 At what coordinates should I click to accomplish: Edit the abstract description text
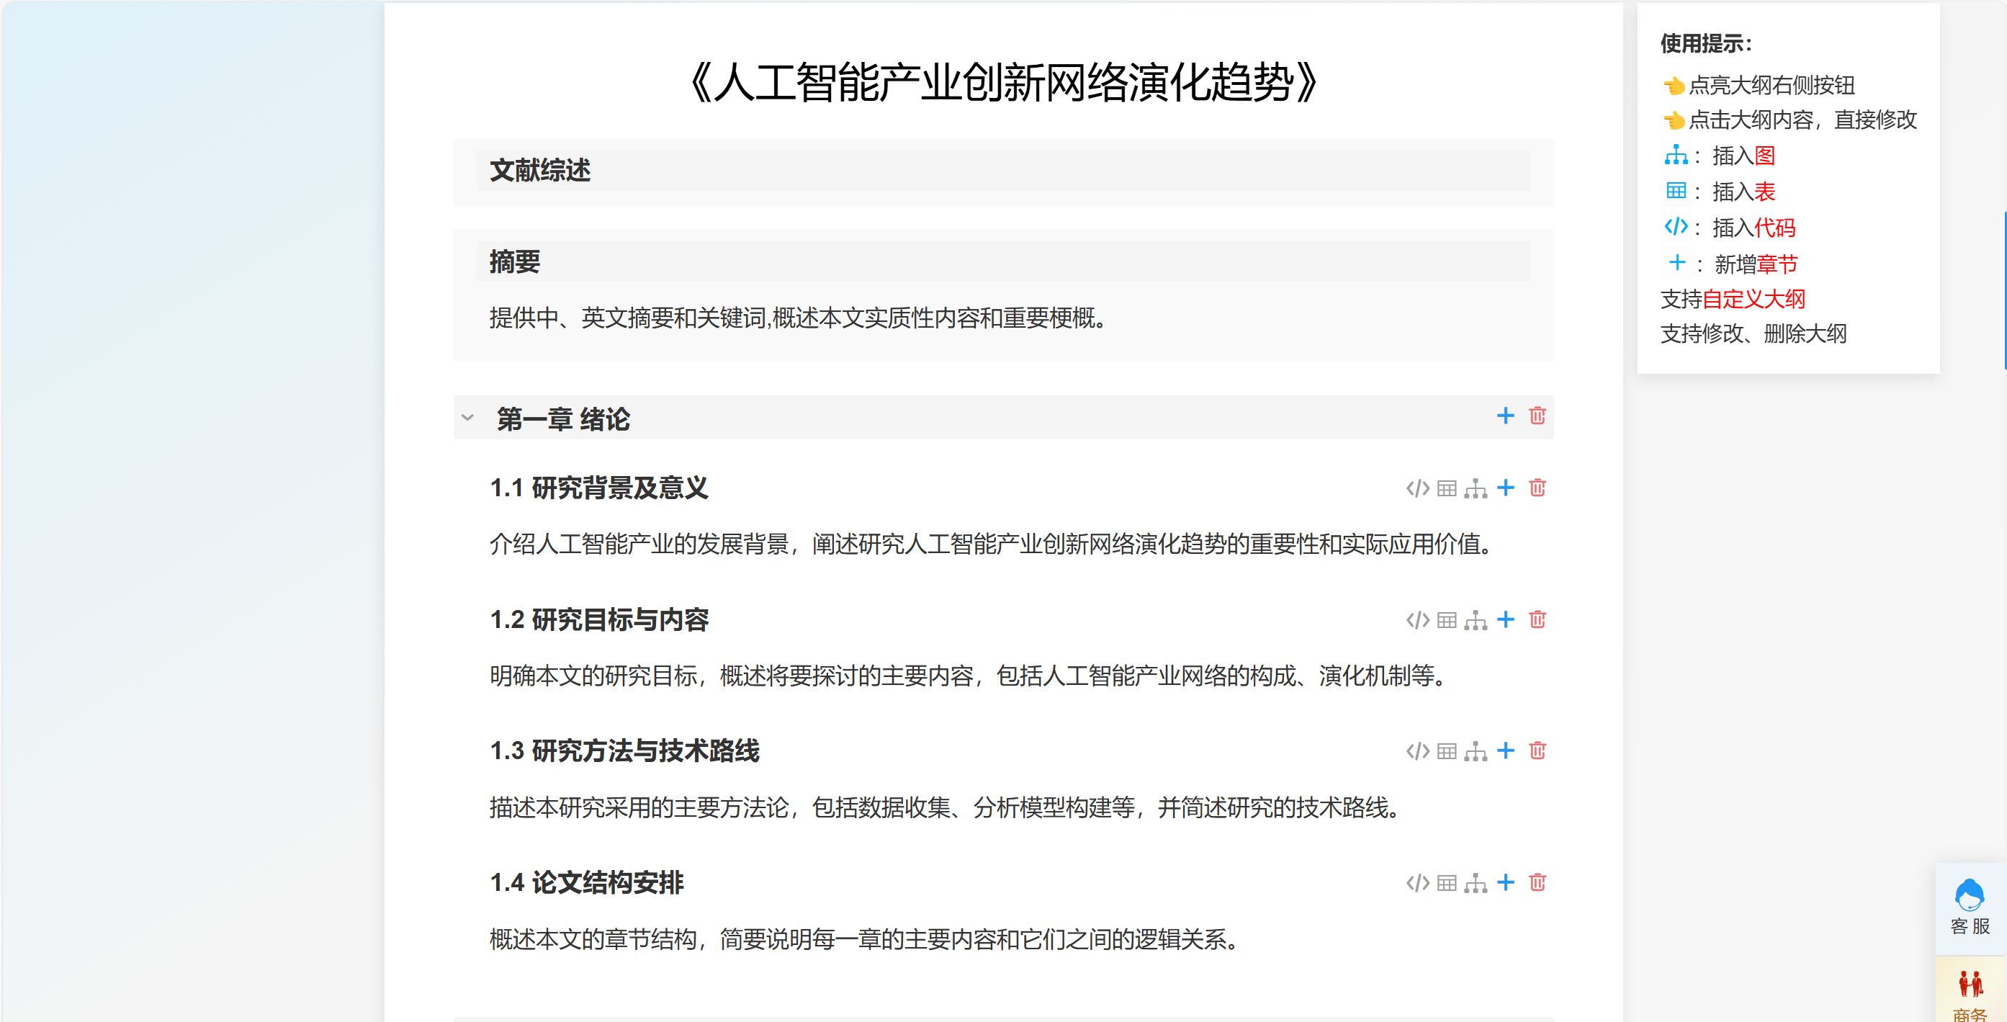(x=797, y=318)
